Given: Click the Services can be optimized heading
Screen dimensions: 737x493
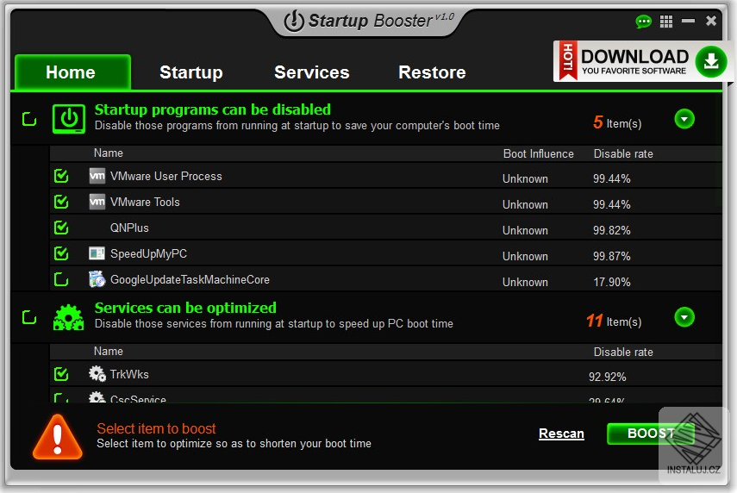Looking at the screenshot, I should (x=185, y=308).
